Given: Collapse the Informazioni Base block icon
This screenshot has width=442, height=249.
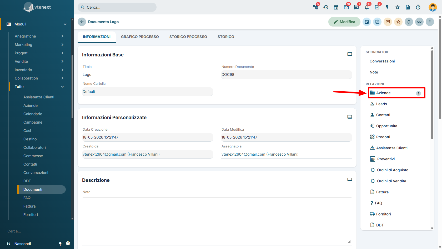Looking at the screenshot, I should click(x=350, y=54).
